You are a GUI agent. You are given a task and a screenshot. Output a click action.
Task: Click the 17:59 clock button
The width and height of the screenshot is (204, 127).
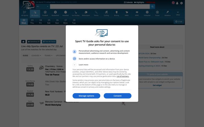coord(178,22)
